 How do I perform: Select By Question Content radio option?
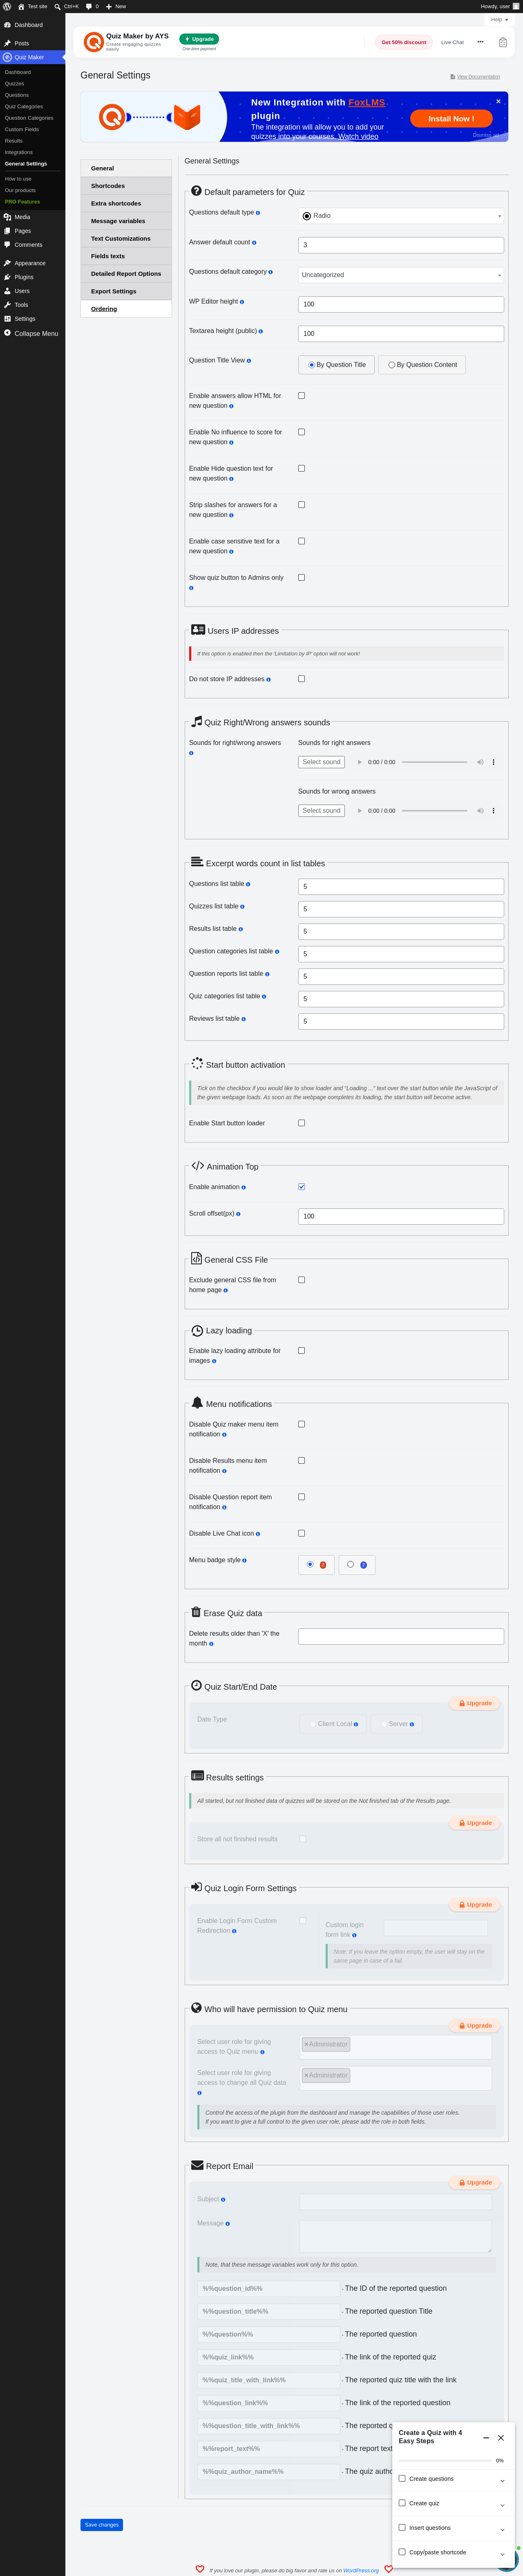pyautogui.click(x=422, y=365)
